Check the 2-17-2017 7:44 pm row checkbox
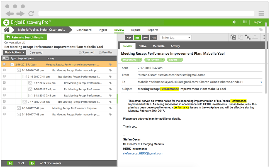The width and height of the screenshot is (270, 167). (4, 101)
